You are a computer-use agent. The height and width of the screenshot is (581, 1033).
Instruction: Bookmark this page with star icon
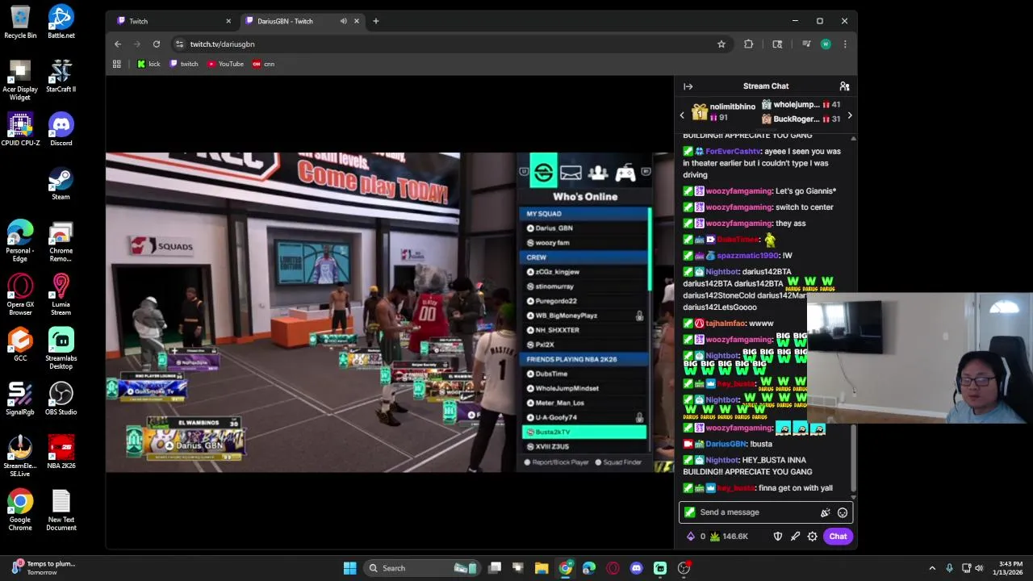point(721,44)
